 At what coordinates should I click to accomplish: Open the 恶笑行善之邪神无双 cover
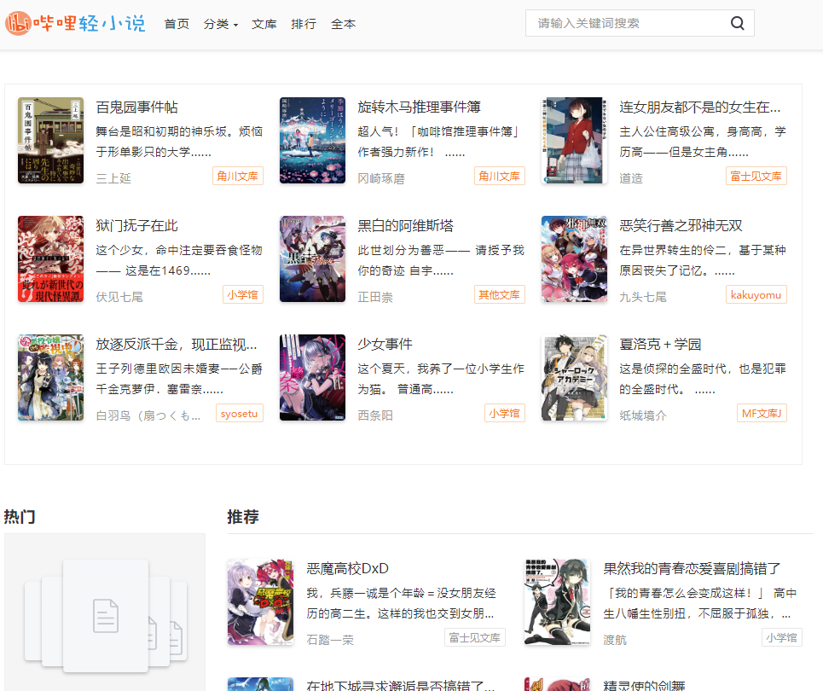(574, 258)
